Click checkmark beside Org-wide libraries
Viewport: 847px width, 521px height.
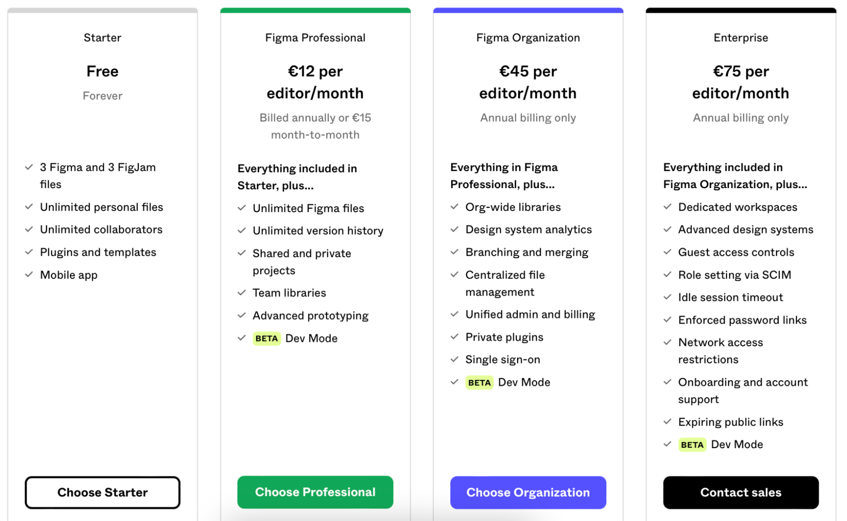pos(454,207)
